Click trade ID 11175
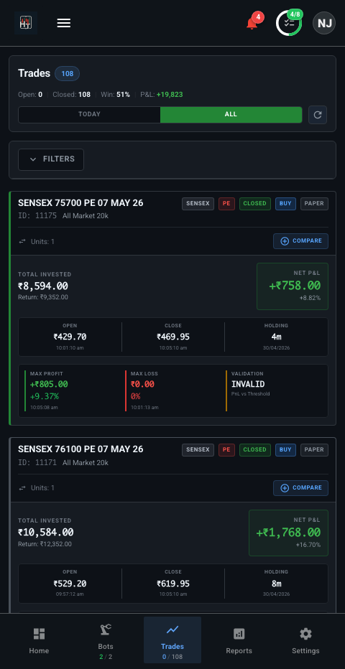 [x=37, y=216]
